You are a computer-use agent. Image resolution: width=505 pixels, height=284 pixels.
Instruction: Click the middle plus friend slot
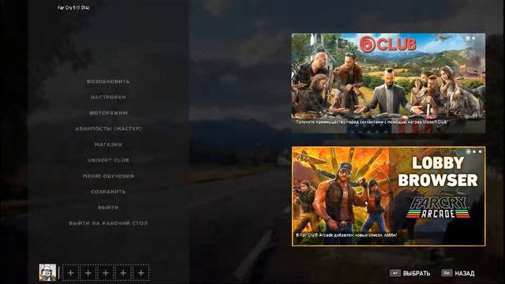[x=106, y=273]
